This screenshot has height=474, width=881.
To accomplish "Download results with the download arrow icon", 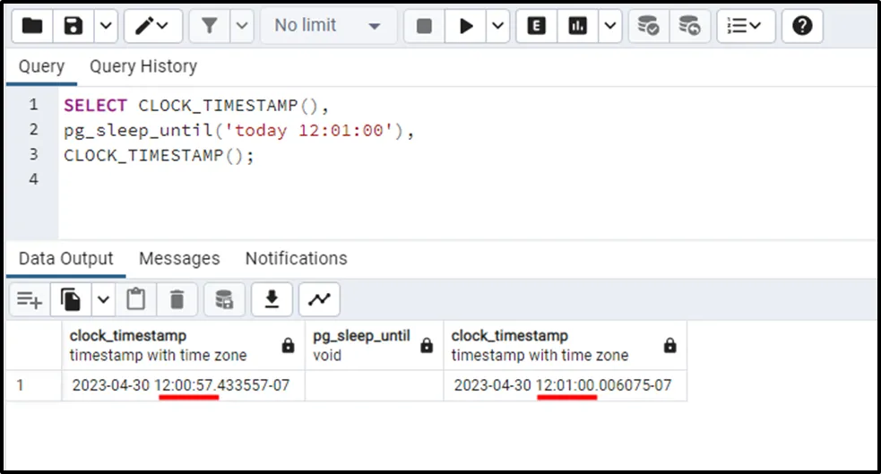I will 272,299.
